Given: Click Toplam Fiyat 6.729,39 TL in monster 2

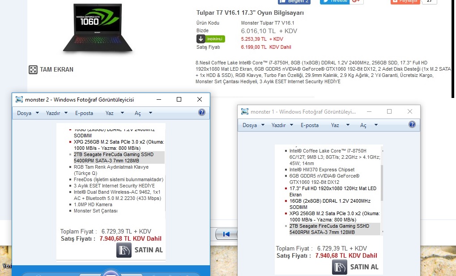Looking at the screenshot, I should (106, 232).
